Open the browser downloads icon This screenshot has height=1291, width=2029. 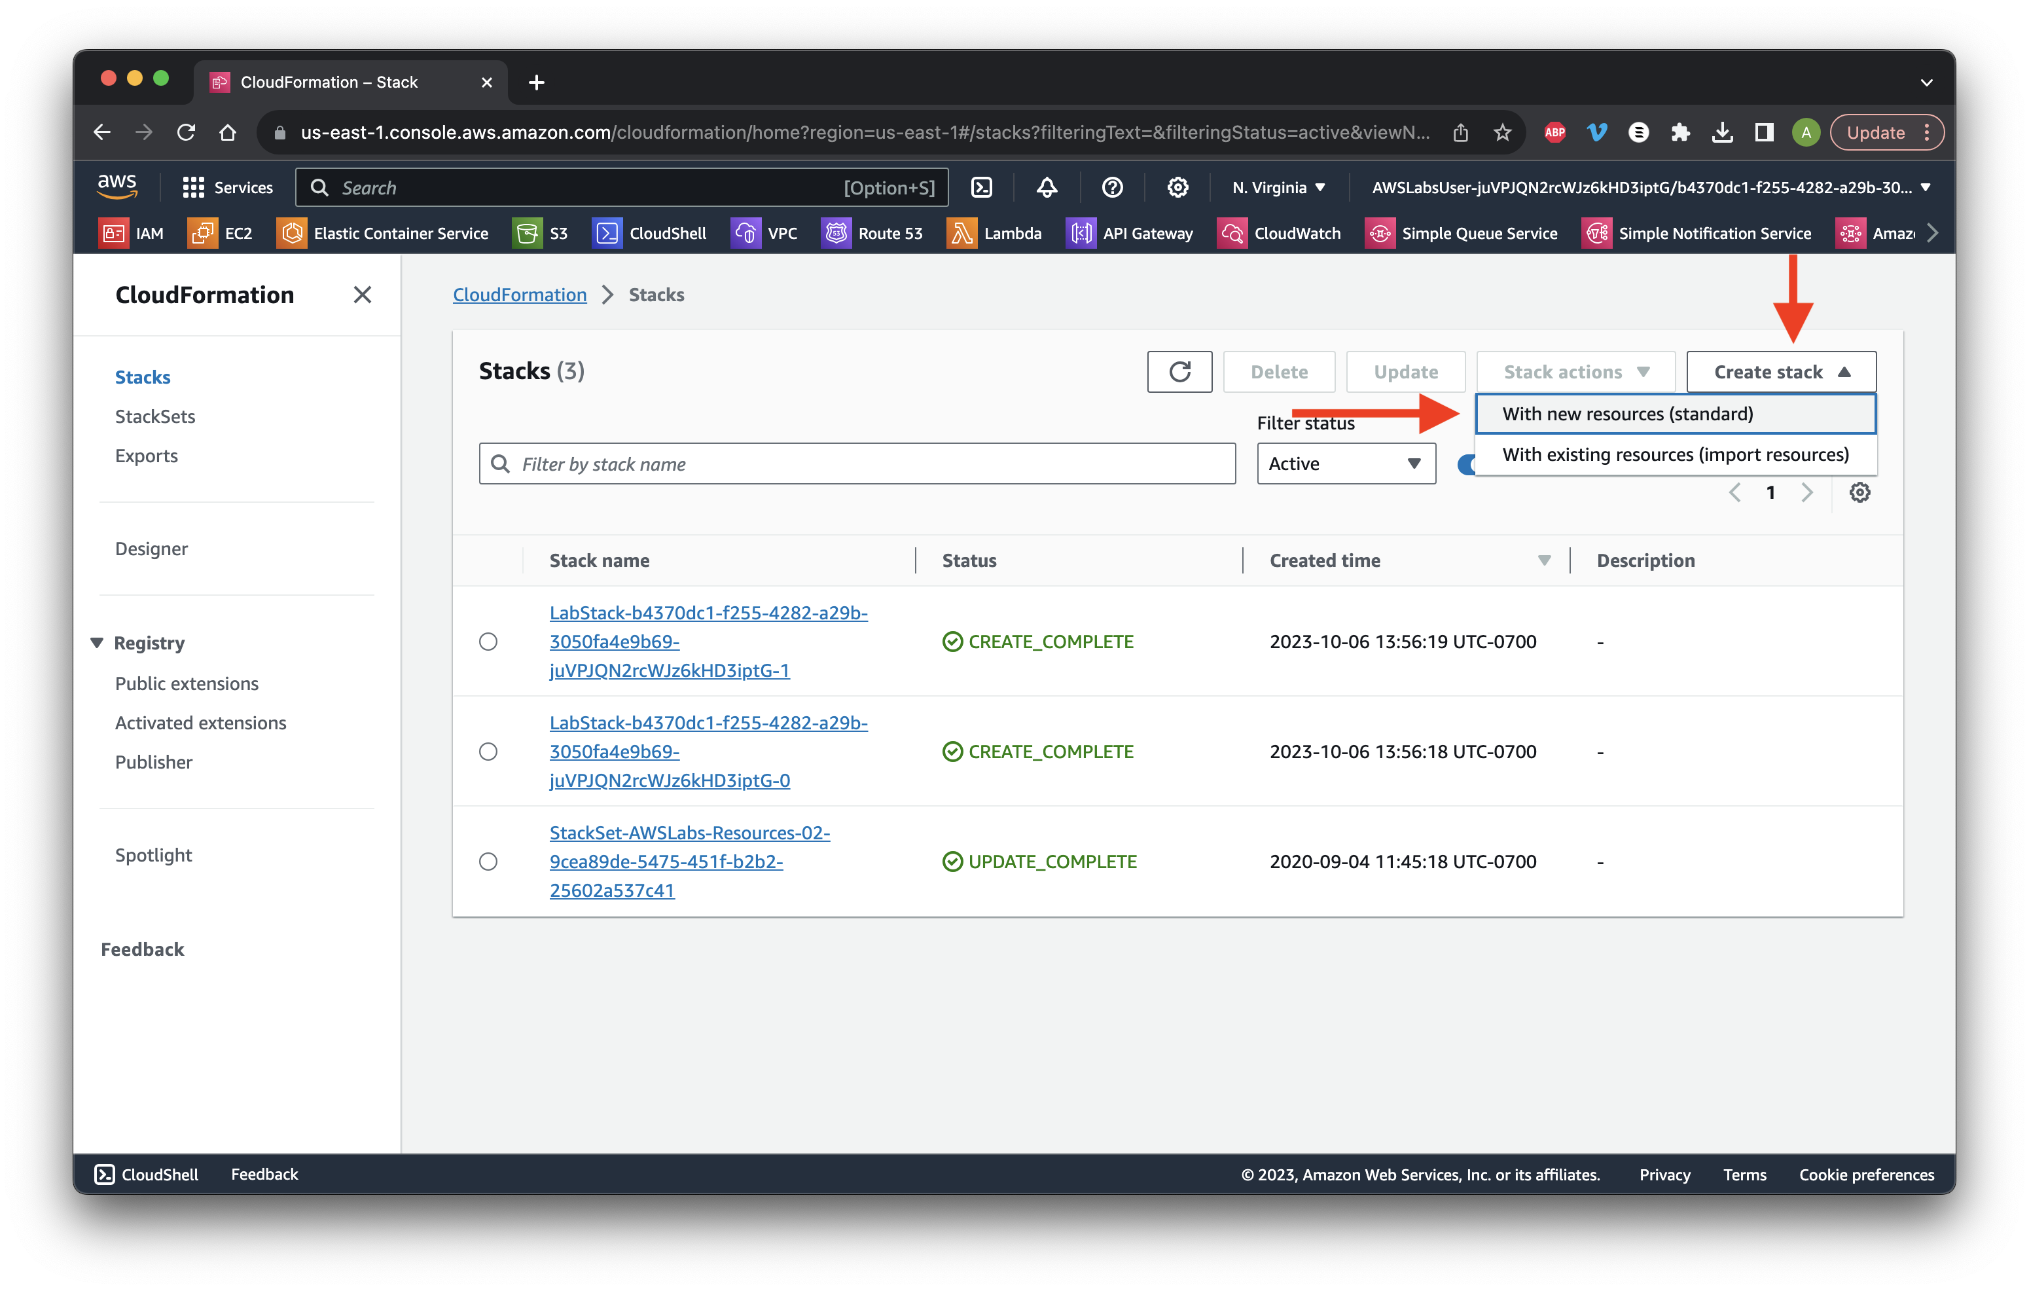point(1722,132)
